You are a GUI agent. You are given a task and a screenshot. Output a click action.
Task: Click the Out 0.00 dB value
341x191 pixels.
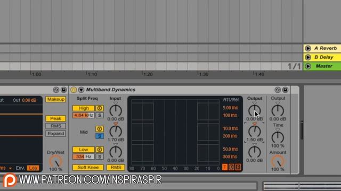(x=29, y=100)
